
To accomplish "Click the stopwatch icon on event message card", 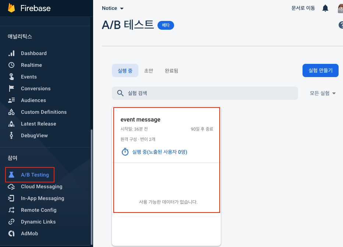I will pyautogui.click(x=125, y=152).
